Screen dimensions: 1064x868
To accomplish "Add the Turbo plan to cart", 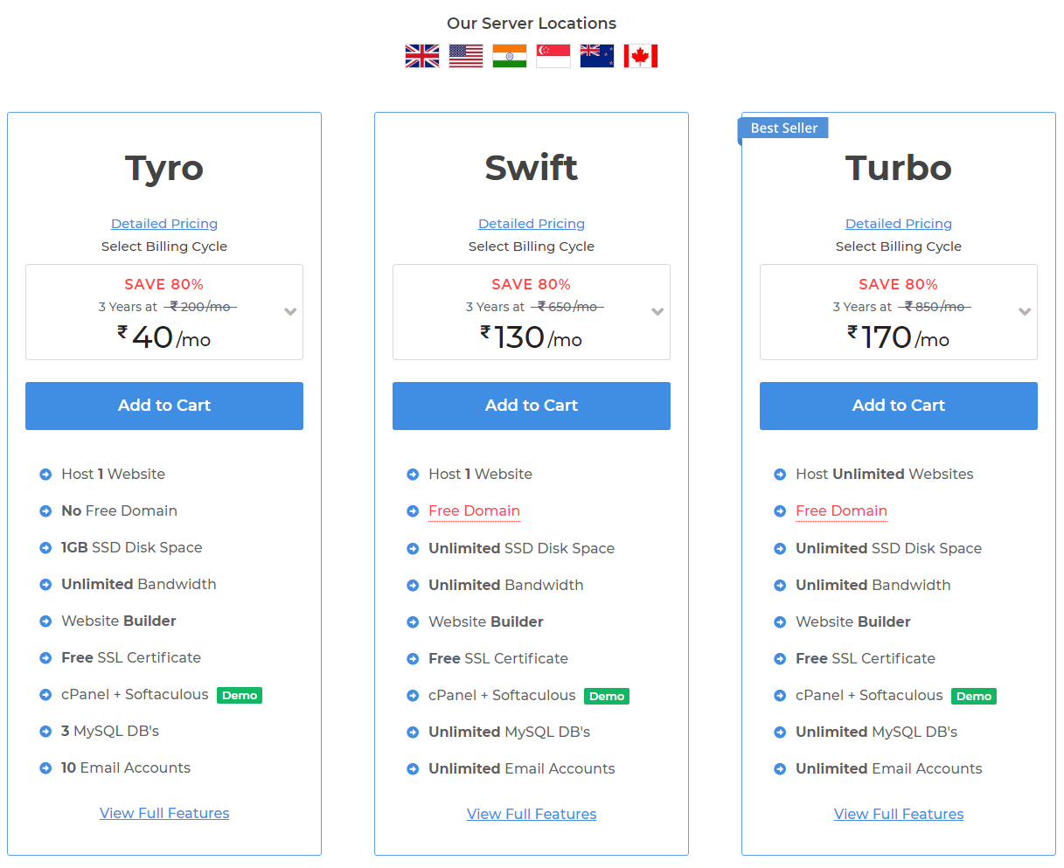I will (899, 406).
